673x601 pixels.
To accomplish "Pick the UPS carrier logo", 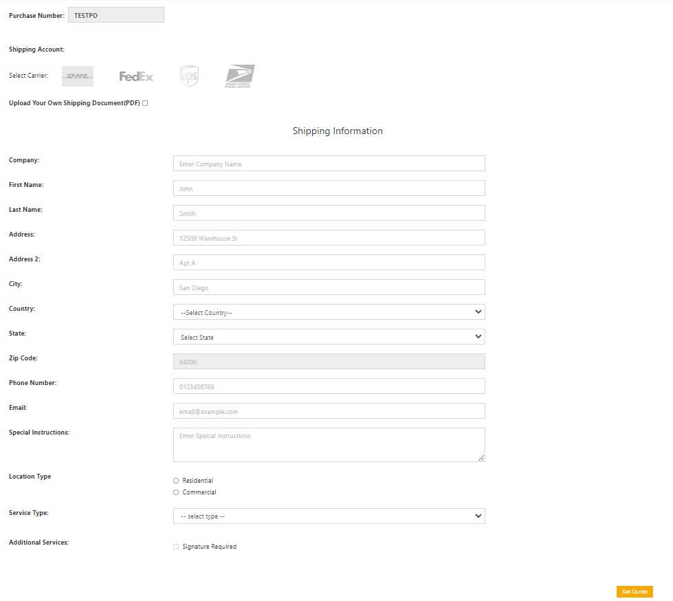I will point(189,76).
